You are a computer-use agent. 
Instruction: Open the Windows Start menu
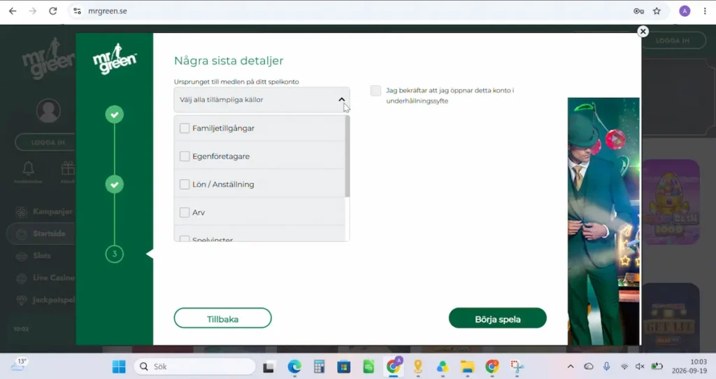(119, 366)
